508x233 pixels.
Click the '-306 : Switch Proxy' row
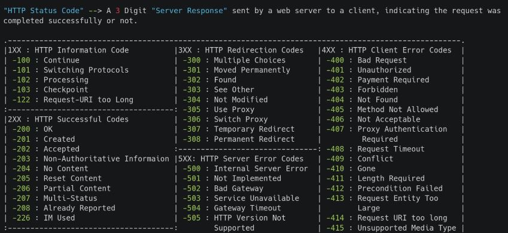tap(226, 119)
